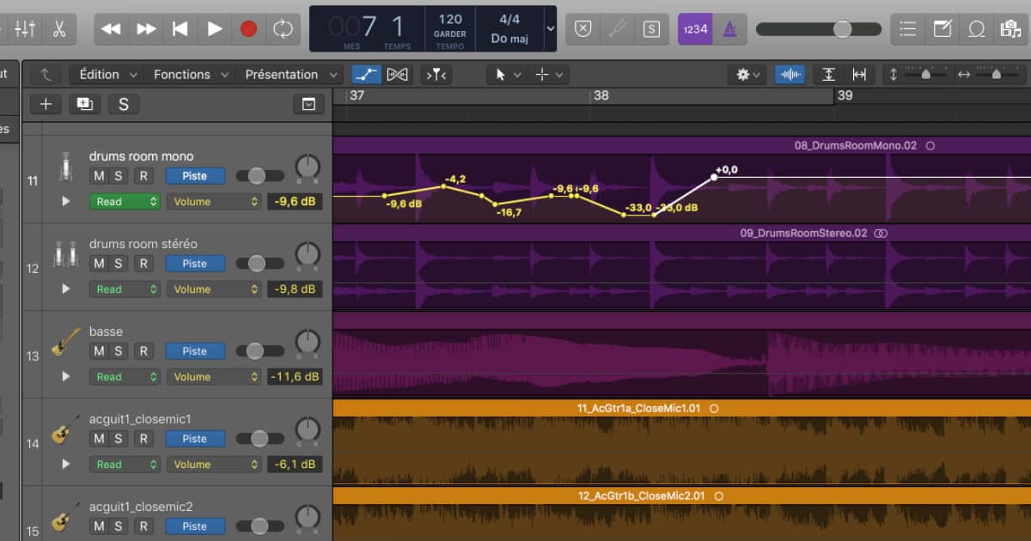This screenshot has height=541, width=1031.
Task: Open the pointer left-click tool menu
Action: click(506, 75)
